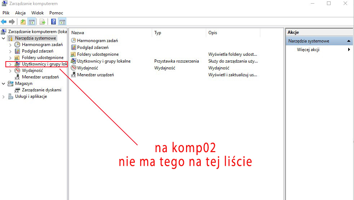The width and height of the screenshot is (354, 200).
Task: Expand the Harmonogram zadań tree node
Action: pyautogui.click(x=10, y=45)
